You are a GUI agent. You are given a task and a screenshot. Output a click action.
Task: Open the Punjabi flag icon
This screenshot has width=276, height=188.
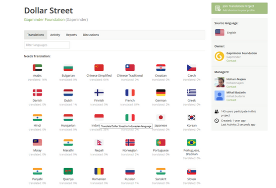37,171
